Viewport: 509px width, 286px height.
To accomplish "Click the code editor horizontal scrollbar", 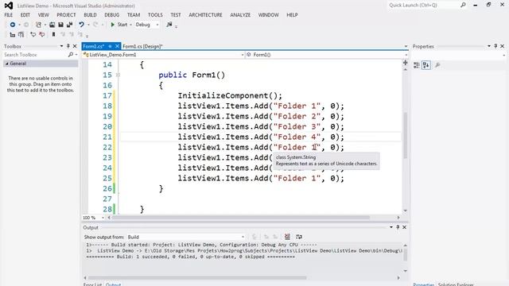I will (240, 218).
